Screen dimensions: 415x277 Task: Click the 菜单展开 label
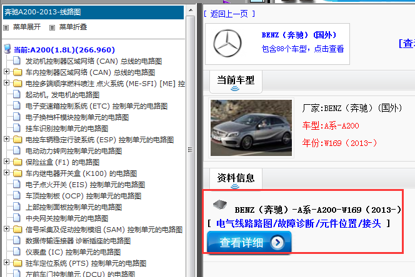(x=27, y=27)
